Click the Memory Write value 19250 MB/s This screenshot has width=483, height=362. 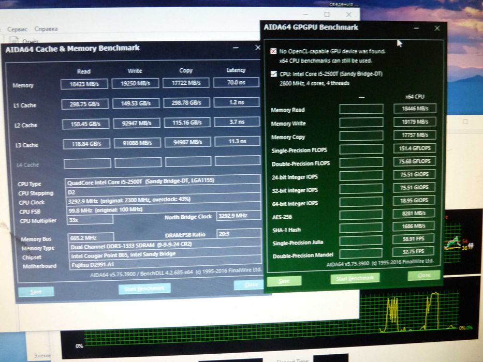point(135,83)
